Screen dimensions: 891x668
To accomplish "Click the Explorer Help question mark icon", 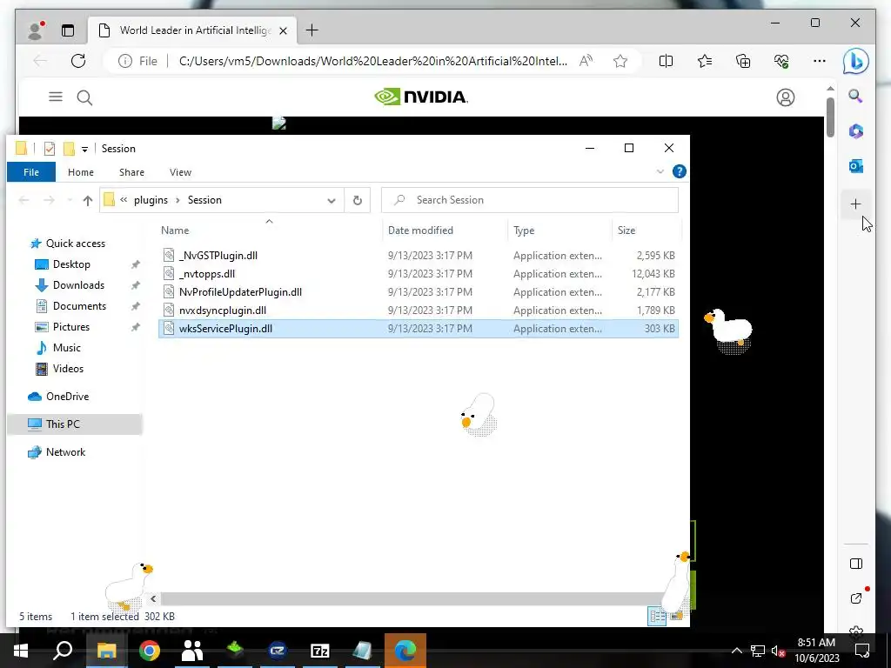I will (679, 171).
